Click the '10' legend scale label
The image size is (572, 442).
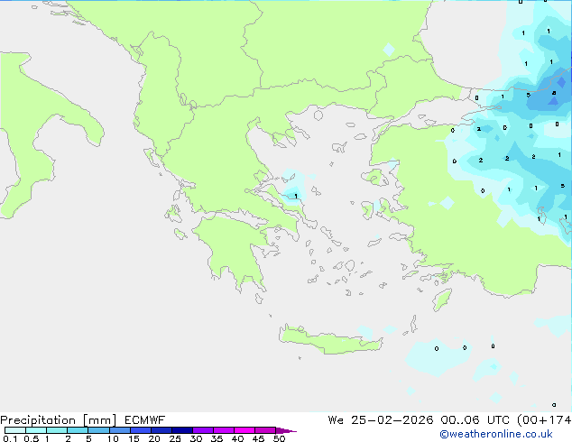tap(113, 438)
